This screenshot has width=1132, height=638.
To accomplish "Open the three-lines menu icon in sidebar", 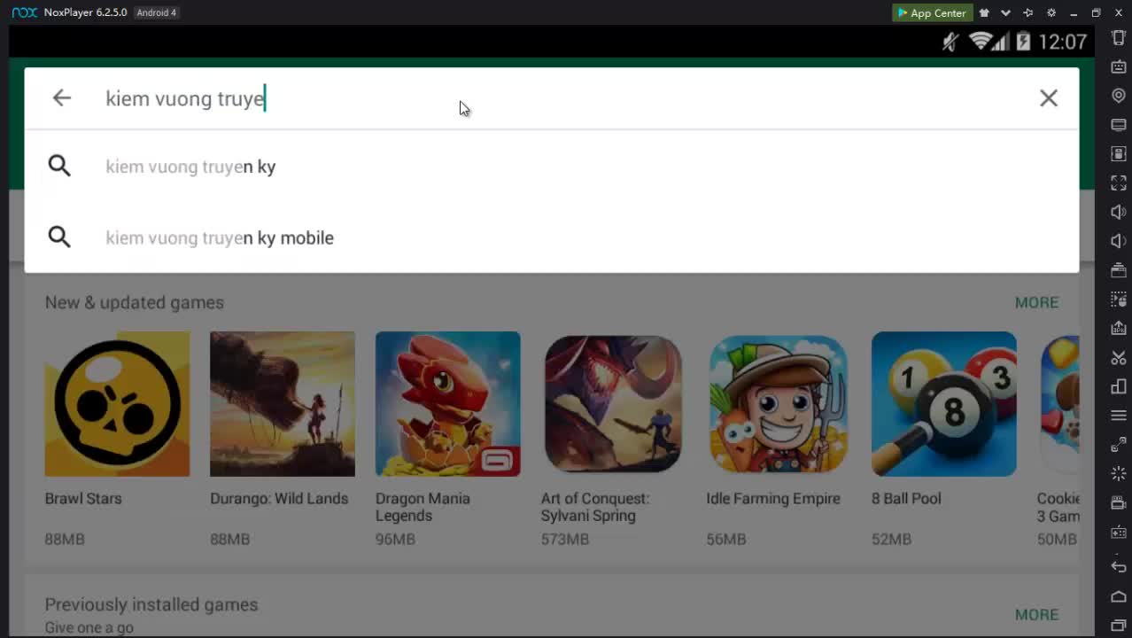I will click(1119, 416).
